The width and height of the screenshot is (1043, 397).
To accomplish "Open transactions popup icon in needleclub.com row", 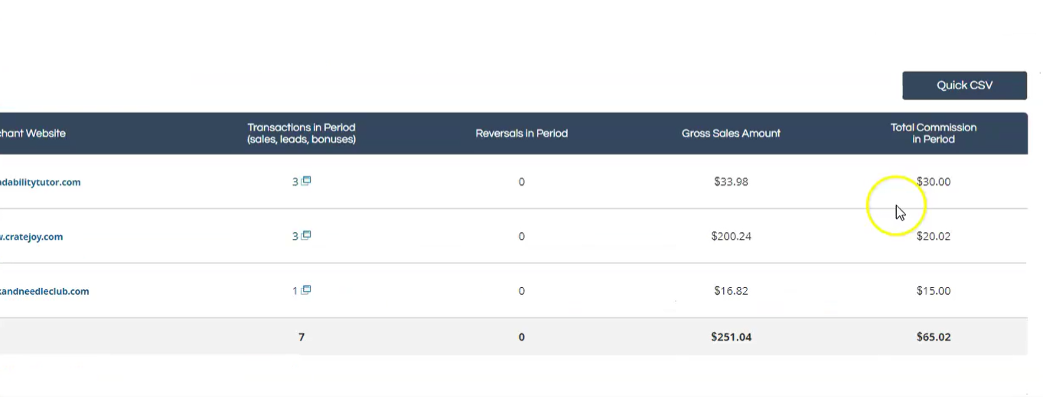I will tap(306, 290).
